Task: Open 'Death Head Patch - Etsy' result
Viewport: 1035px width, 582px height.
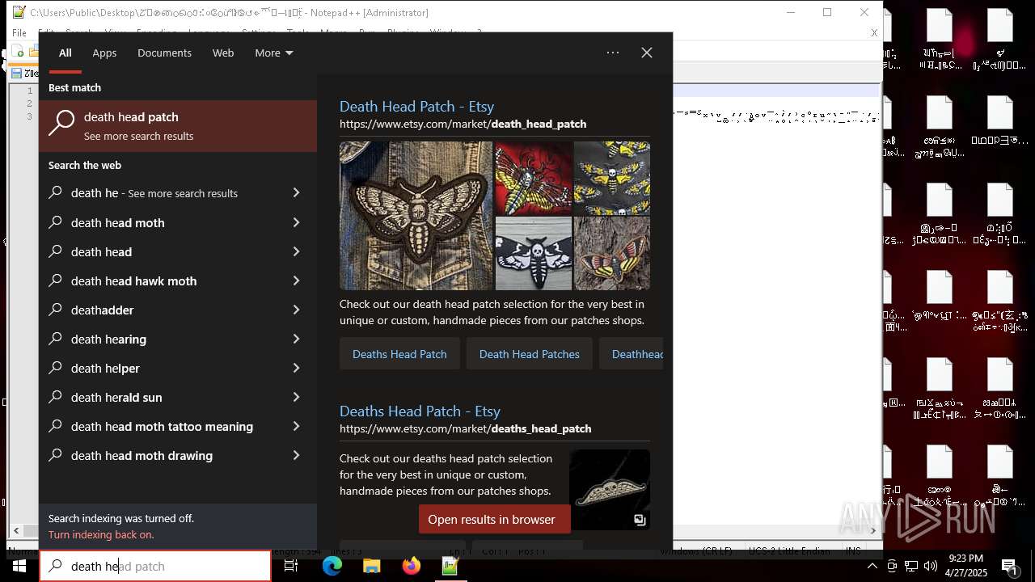Action: click(x=416, y=106)
